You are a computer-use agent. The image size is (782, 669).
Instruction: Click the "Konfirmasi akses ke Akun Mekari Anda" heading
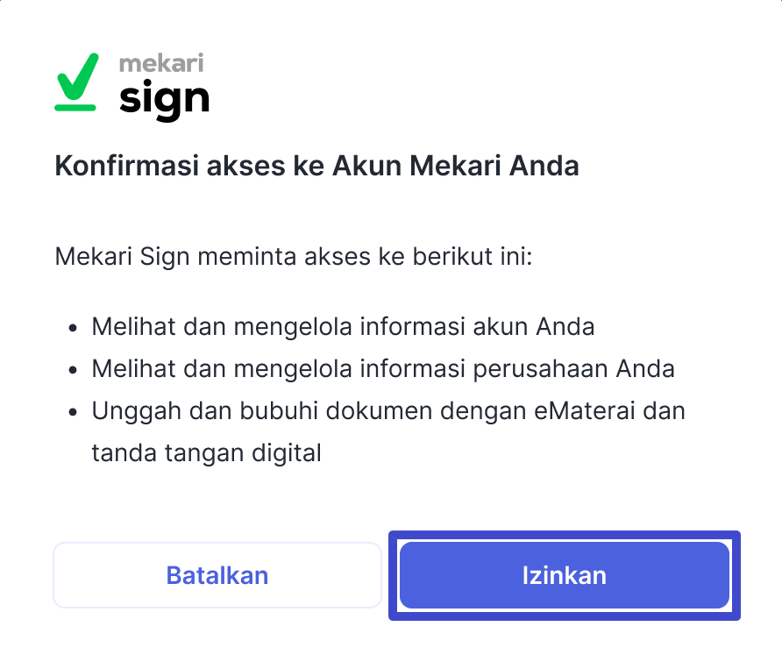(316, 166)
